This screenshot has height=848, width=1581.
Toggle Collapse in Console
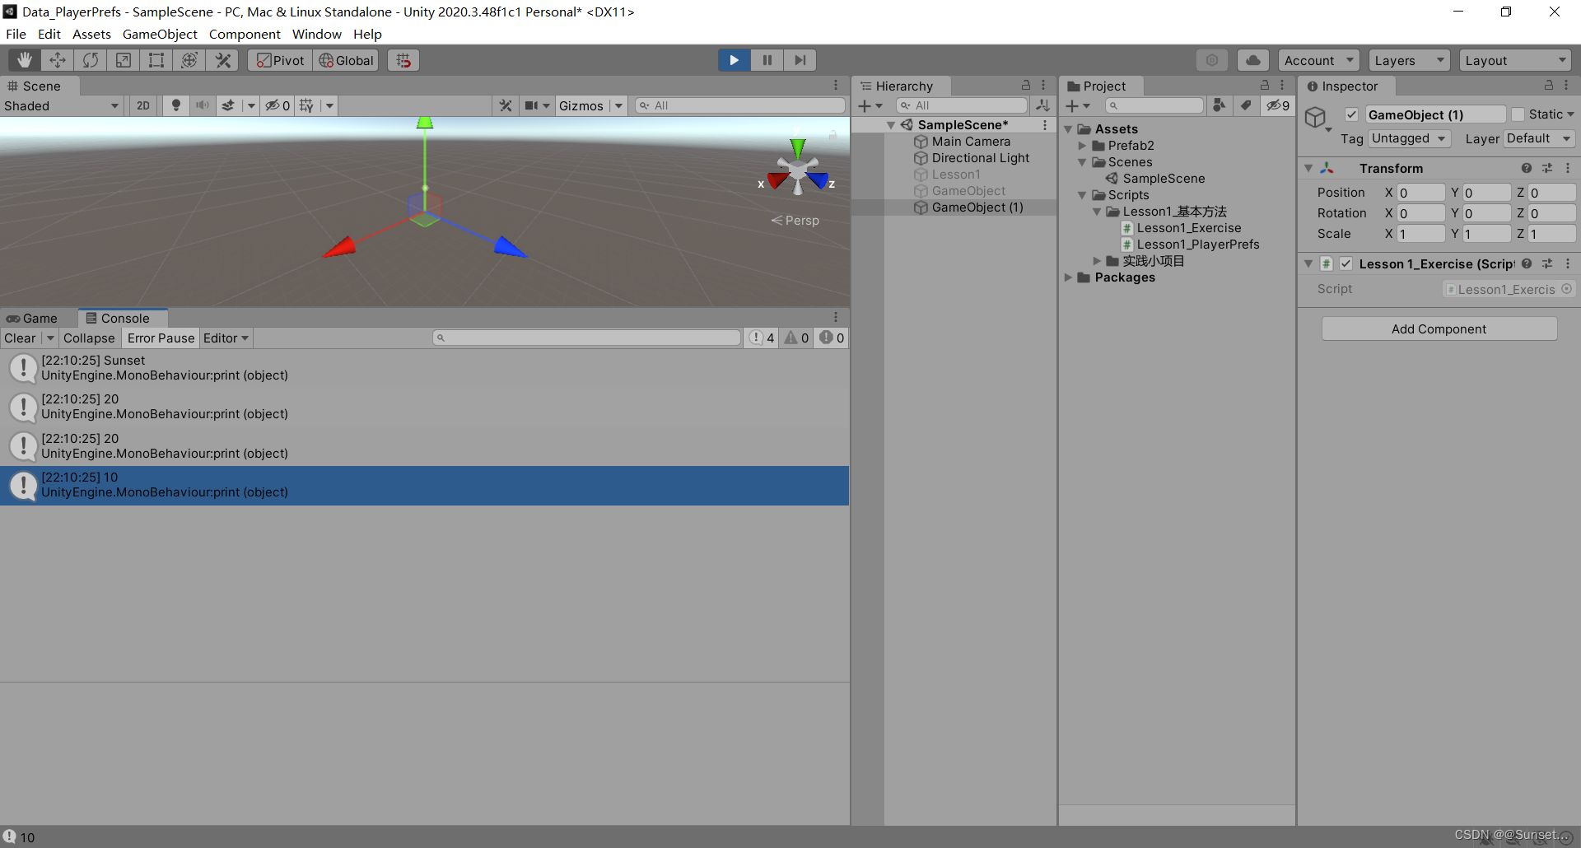coord(89,338)
